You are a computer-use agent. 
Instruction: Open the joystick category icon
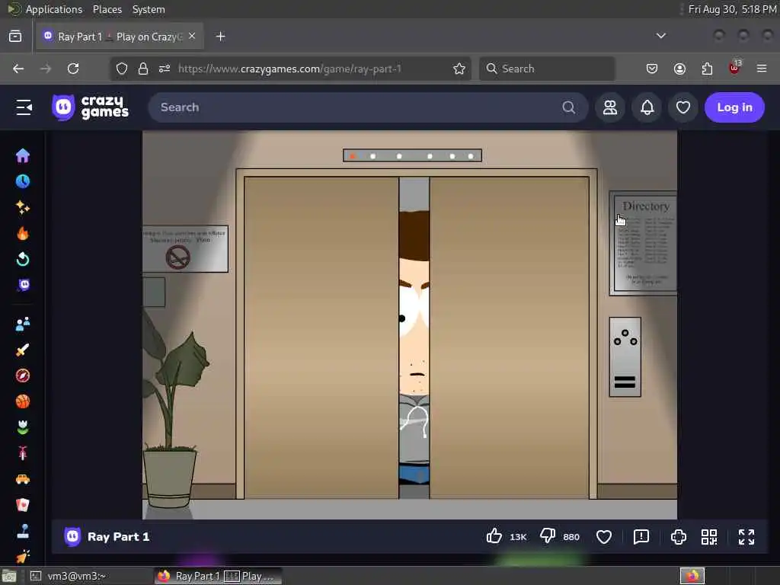(x=22, y=531)
